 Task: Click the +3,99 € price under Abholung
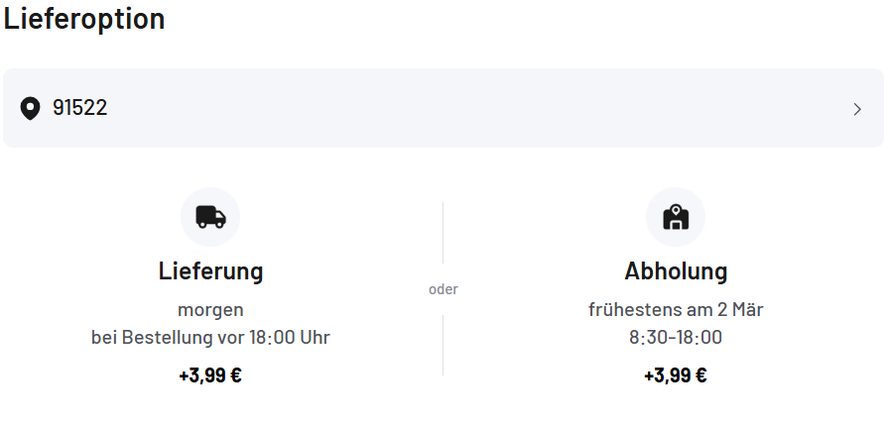(x=676, y=375)
